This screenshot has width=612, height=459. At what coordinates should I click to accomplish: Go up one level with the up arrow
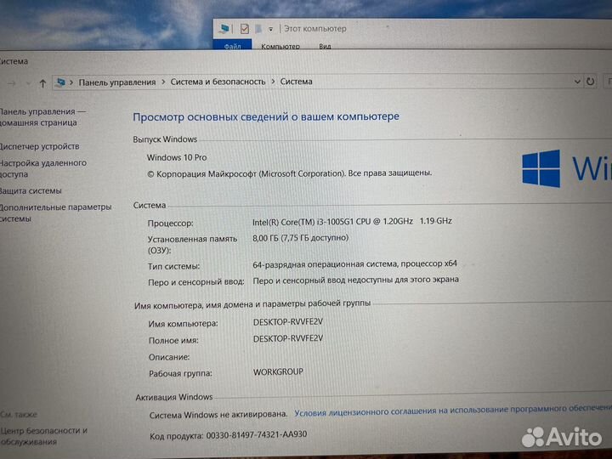click(43, 83)
